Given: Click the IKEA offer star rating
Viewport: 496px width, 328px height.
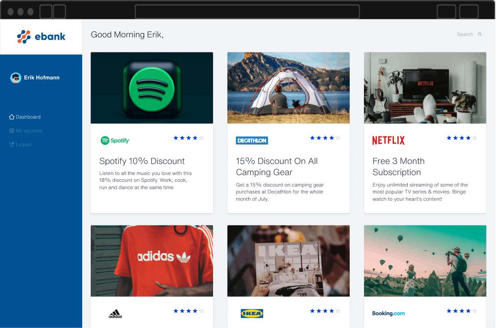Looking at the screenshot, I should click(x=325, y=311).
